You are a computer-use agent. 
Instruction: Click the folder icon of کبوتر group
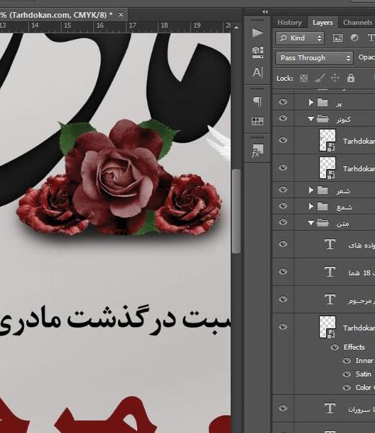click(x=322, y=119)
